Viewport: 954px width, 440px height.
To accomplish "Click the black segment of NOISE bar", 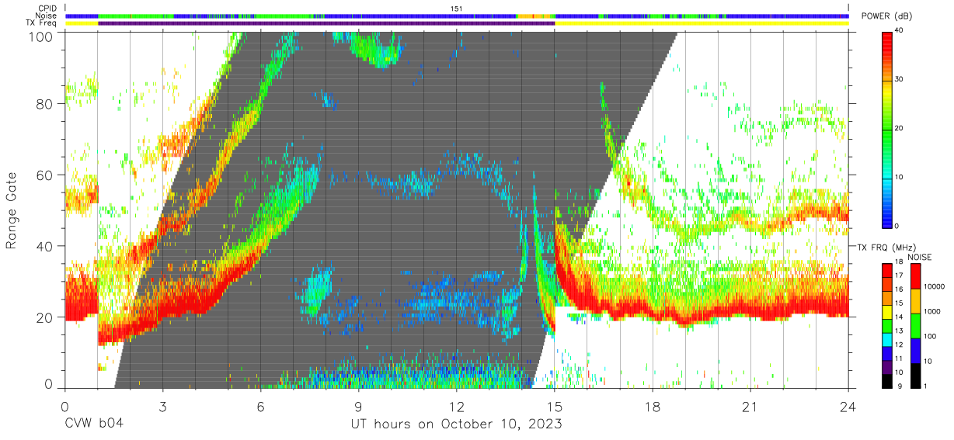I will pyautogui.click(x=914, y=375).
